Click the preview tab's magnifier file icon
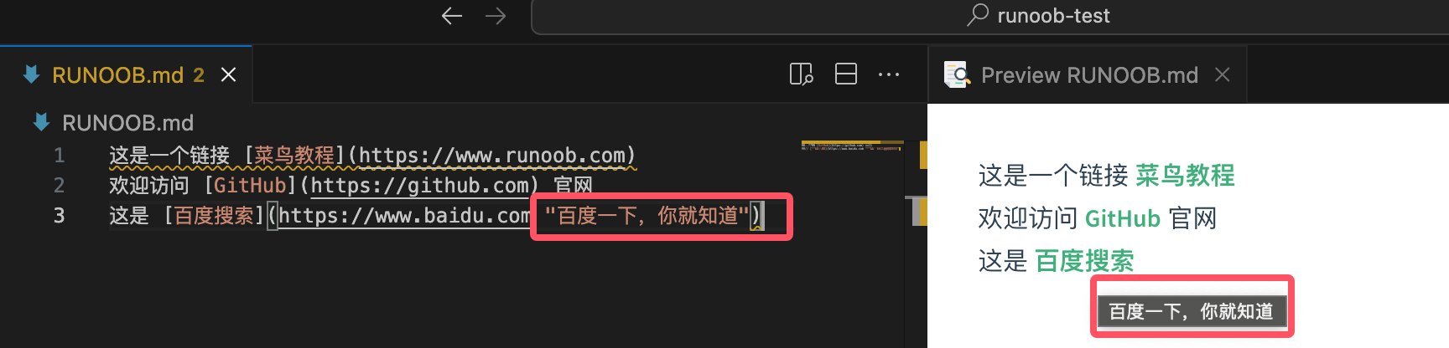The image size is (1449, 348). [956, 74]
